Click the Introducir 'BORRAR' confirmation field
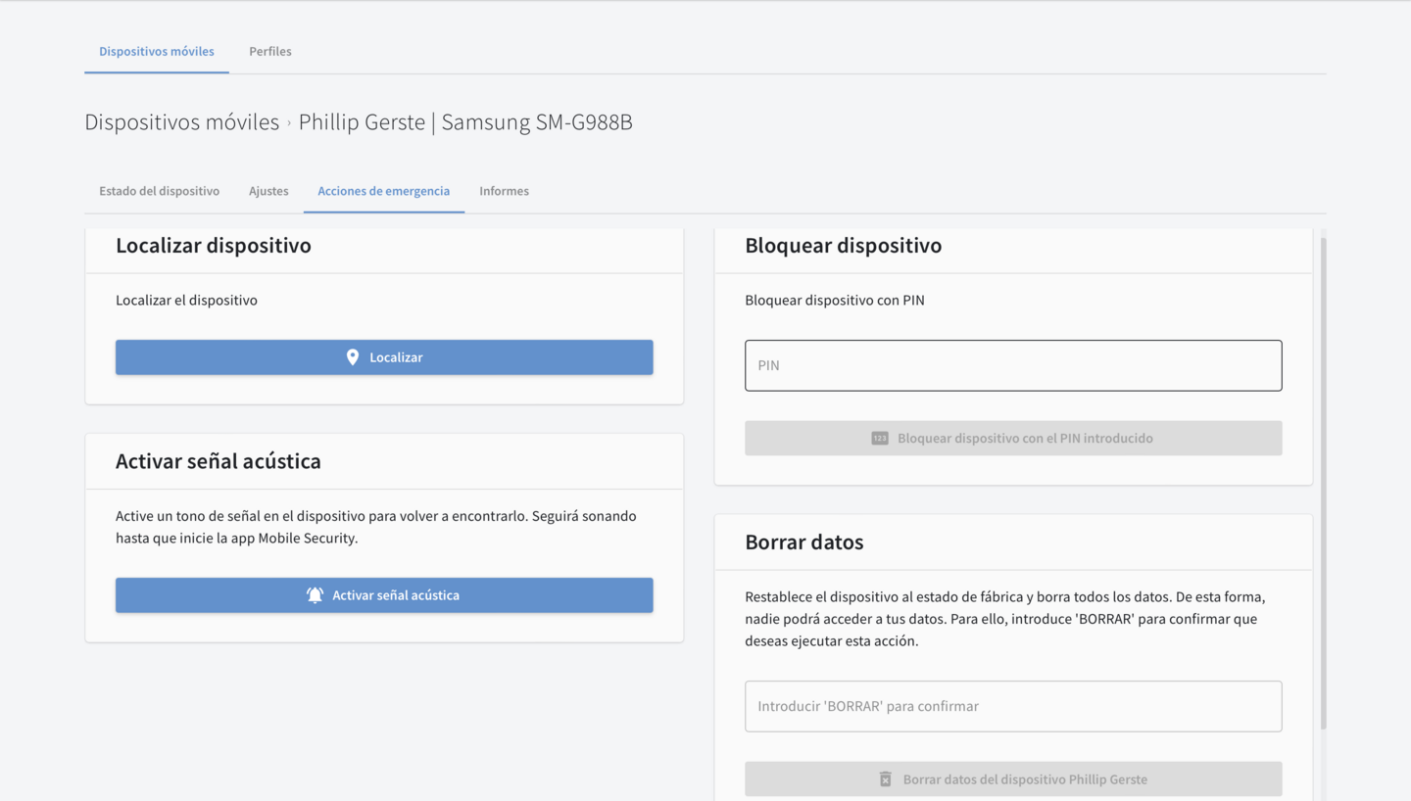The height and width of the screenshot is (801, 1411). coord(1013,706)
